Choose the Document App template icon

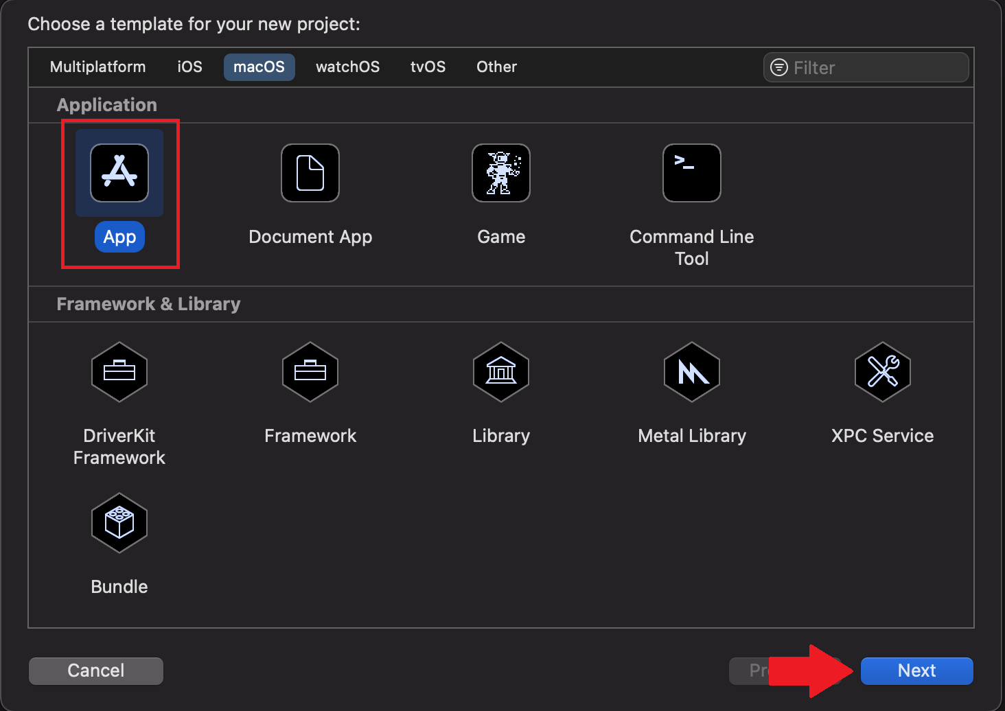310,173
